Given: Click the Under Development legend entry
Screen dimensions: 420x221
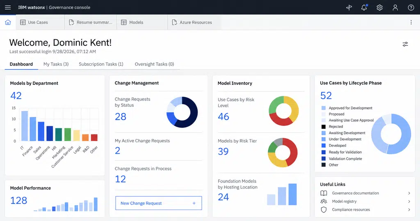Looking at the screenshot, I should pos(342,139).
